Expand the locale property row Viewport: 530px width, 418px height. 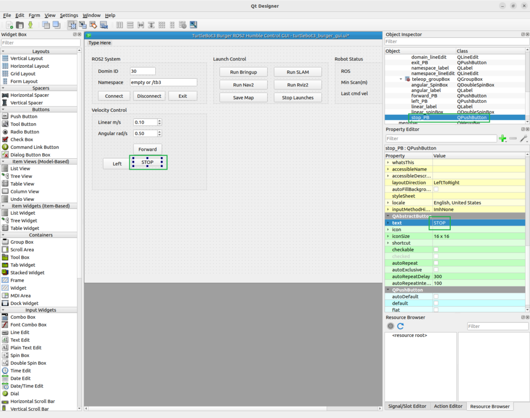[388, 203]
